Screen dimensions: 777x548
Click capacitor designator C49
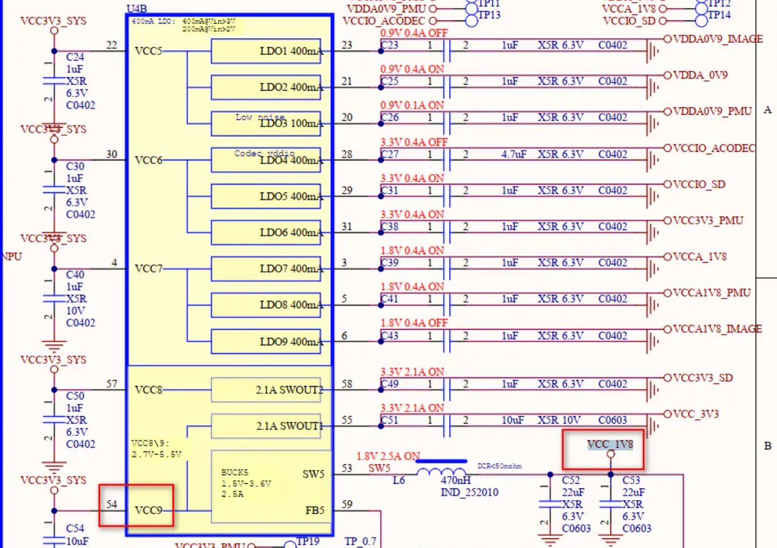[390, 384]
